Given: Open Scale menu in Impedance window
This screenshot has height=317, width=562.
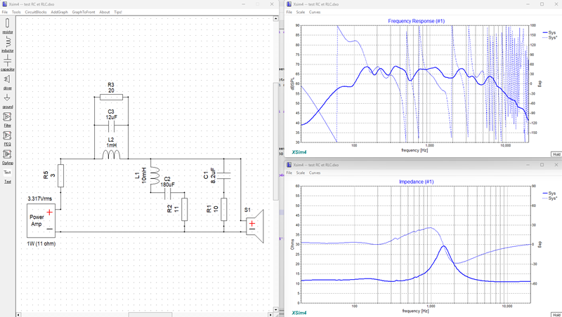Looking at the screenshot, I should click(x=301, y=173).
